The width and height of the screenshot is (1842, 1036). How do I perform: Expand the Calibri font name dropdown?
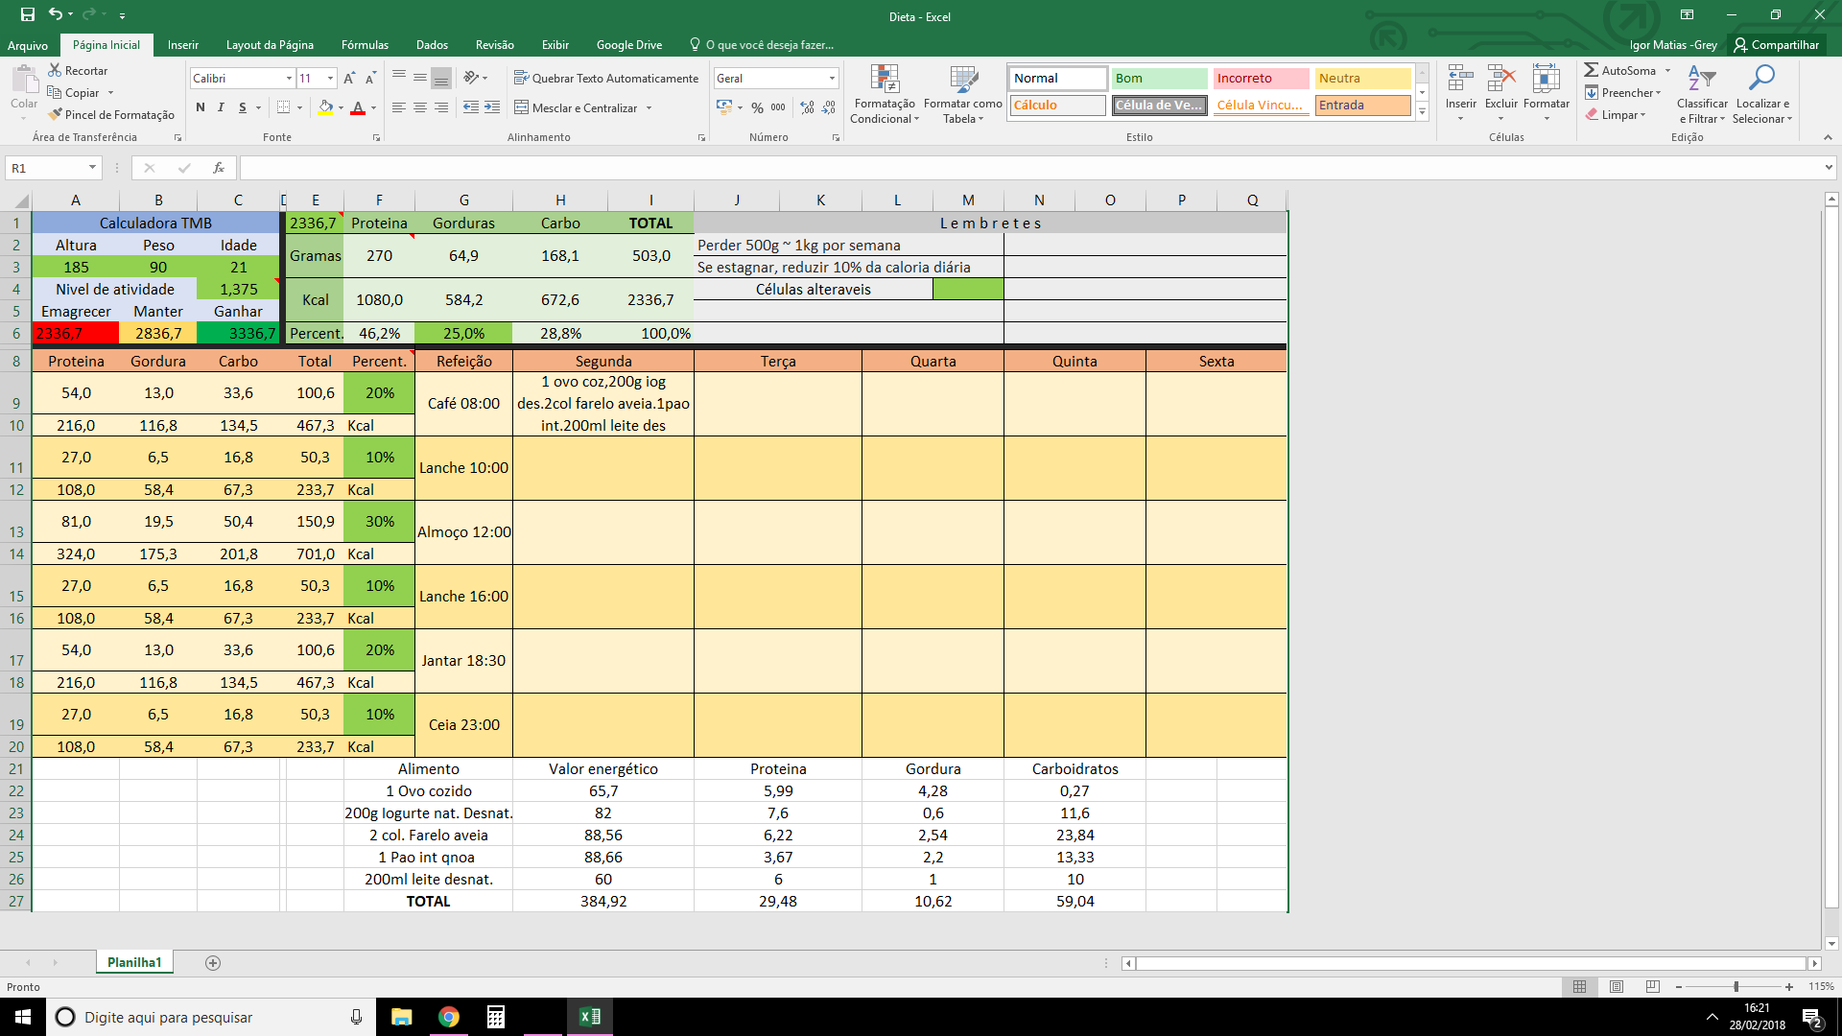pos(289,78)
